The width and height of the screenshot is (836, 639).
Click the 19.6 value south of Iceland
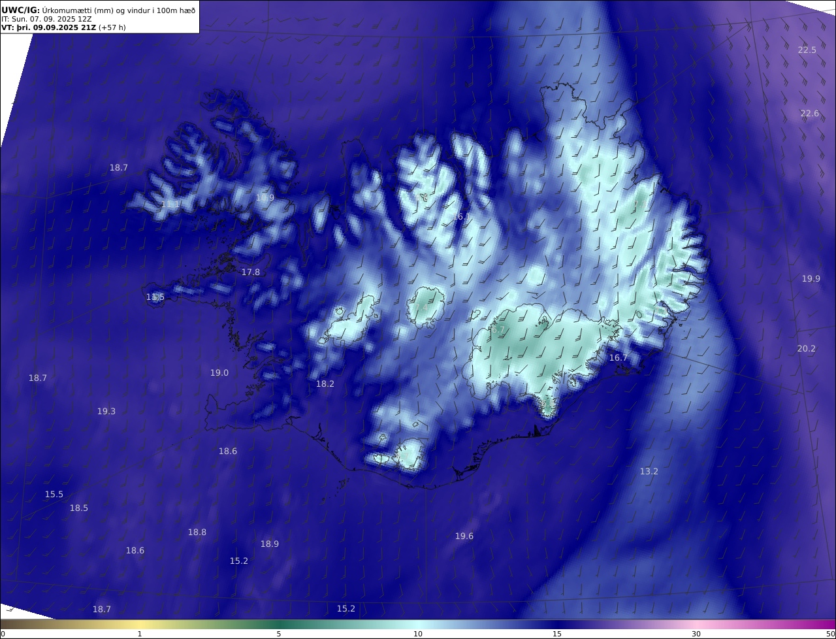pyautogui.click(x=464, y=536)
